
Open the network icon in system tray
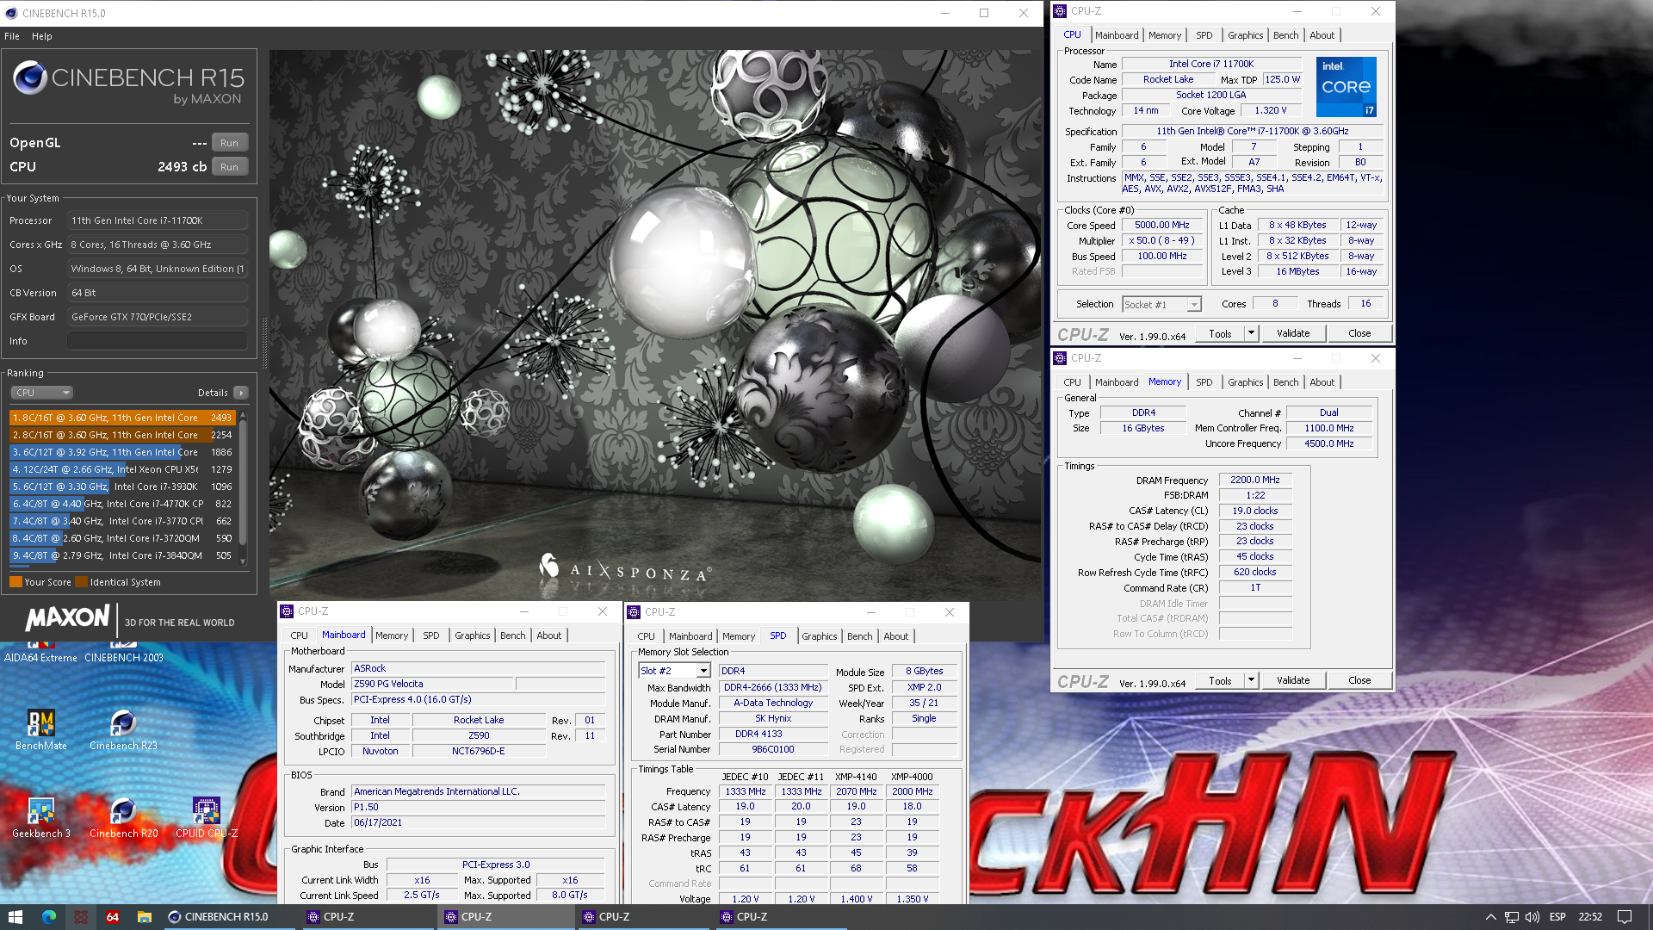click(x=1512, y=917)
